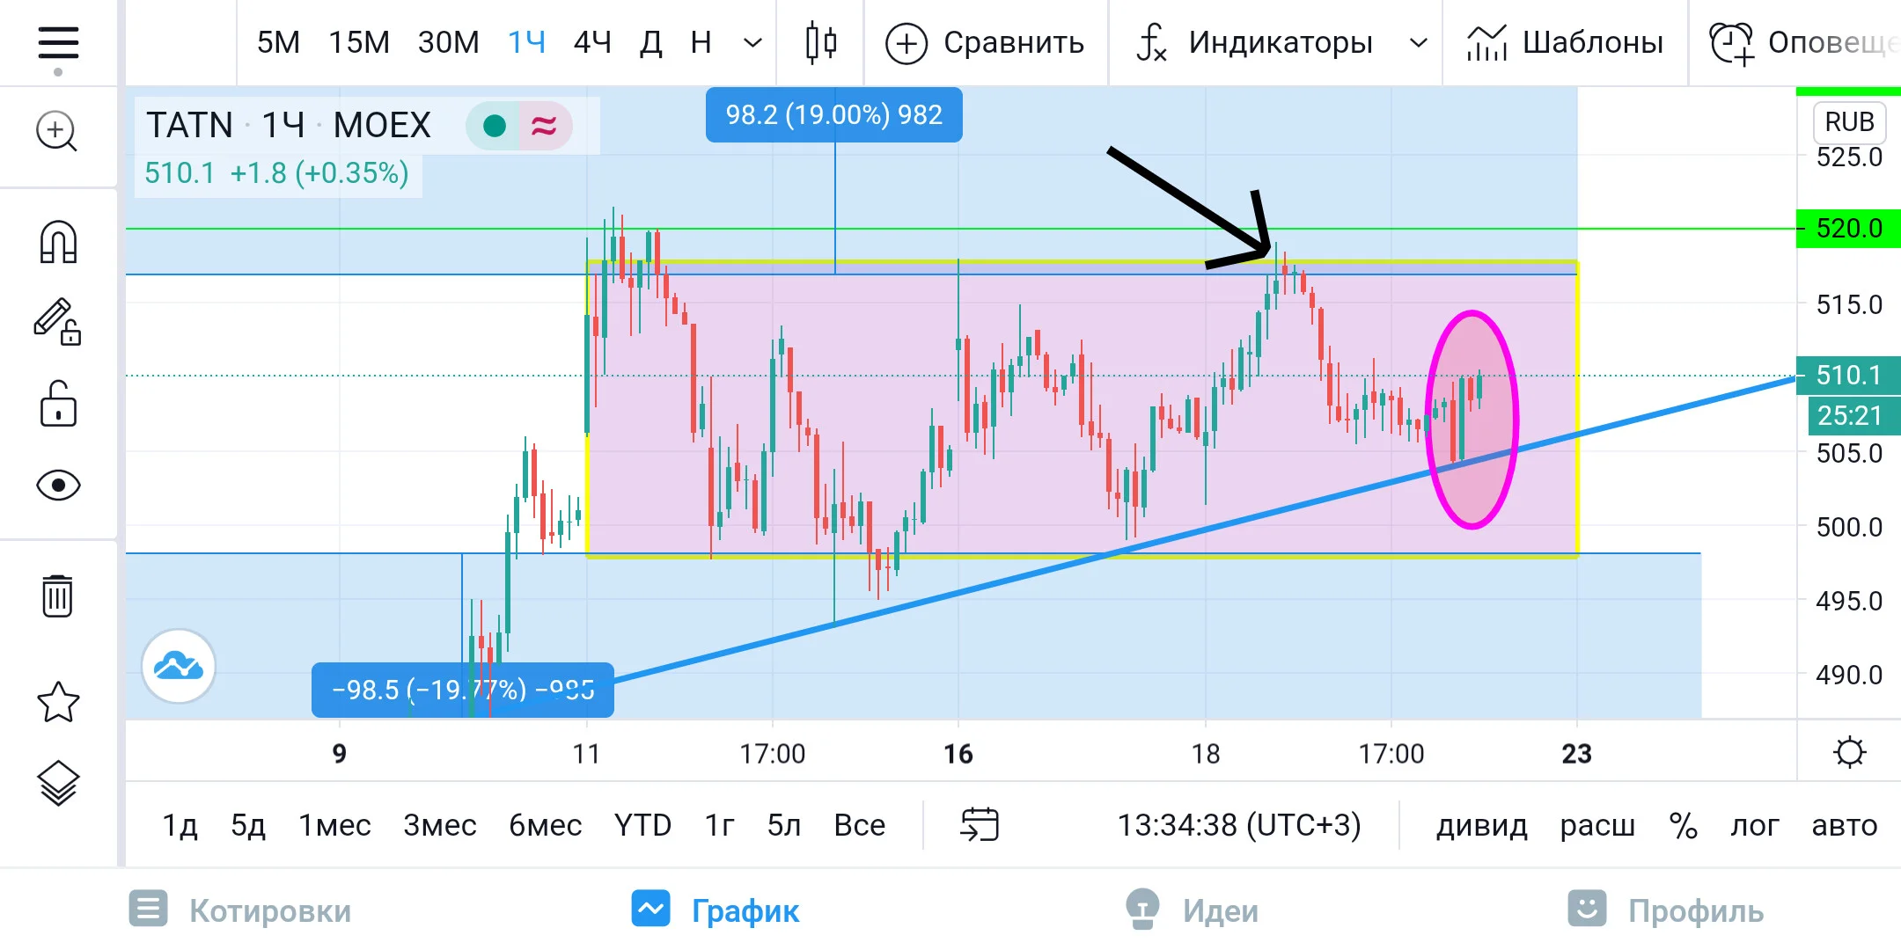Viewport: 1901px width, 950px height.
Task: Open the RUB currency selector
Action: pos(1849,121)
